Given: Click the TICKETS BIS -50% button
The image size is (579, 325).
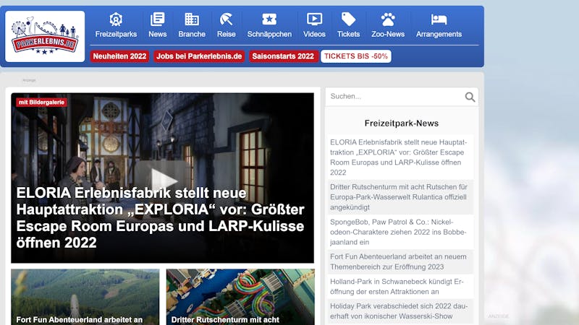Looking at the screenshot, I should (x=356, y=56).
